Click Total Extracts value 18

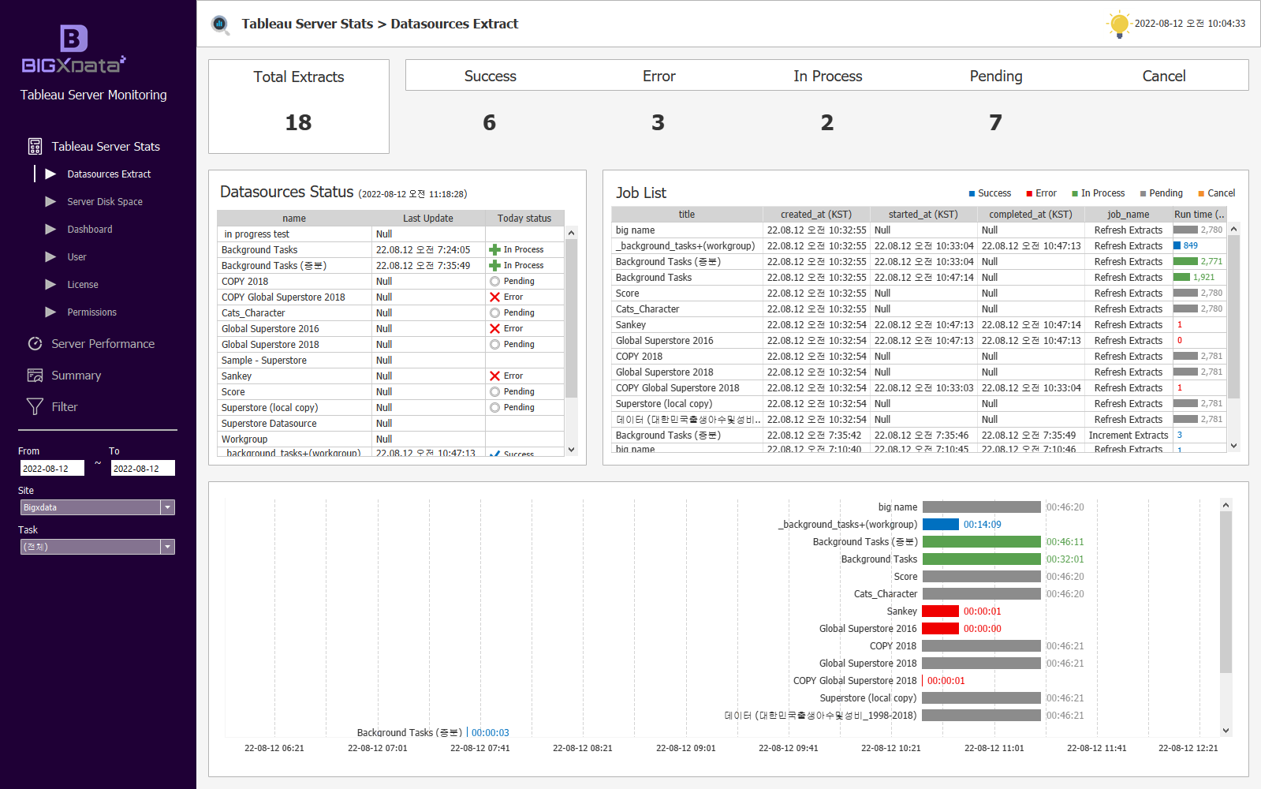coord(299,122)
